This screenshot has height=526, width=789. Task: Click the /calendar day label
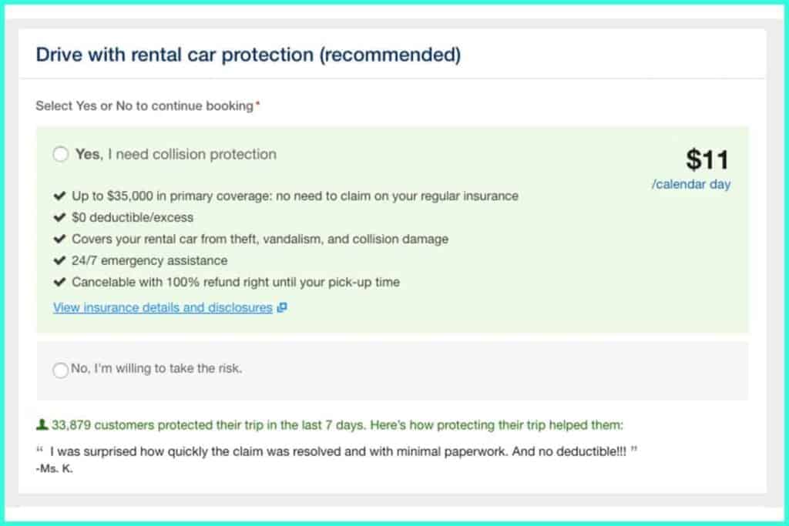pyautogui.click(x=691, y=185)
